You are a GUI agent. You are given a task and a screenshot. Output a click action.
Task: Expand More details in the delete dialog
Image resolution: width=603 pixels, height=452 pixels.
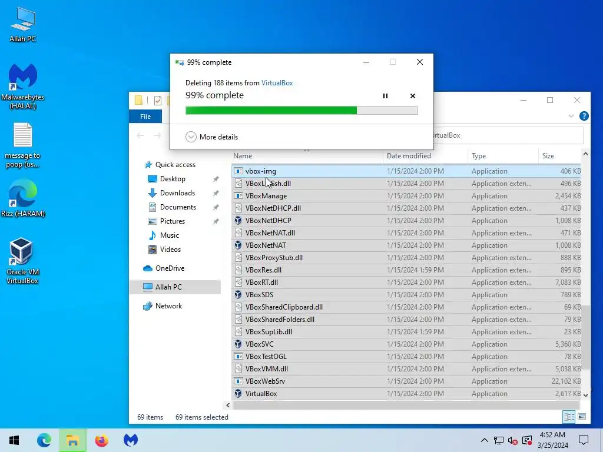(x=211, y=137)
